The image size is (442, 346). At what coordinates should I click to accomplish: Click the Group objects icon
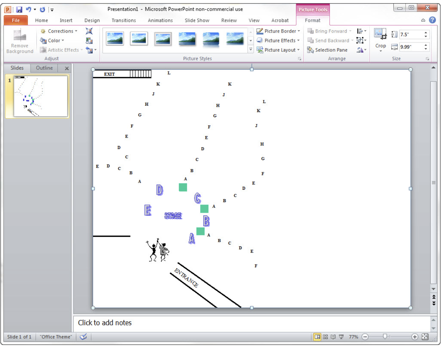(x=361, y=40)
